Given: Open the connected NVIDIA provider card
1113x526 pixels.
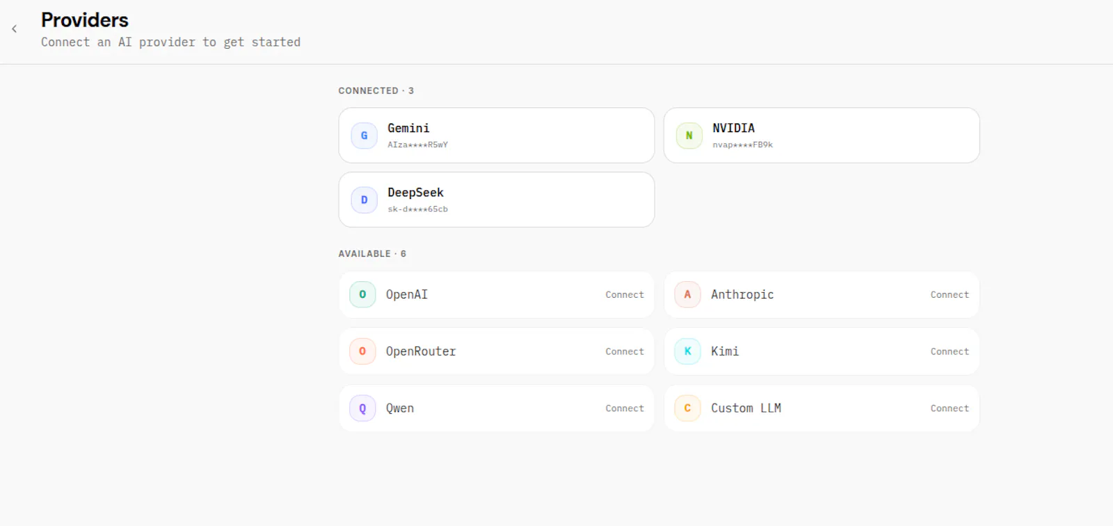Looking at the screenshot, I should (x=822, y=135).
